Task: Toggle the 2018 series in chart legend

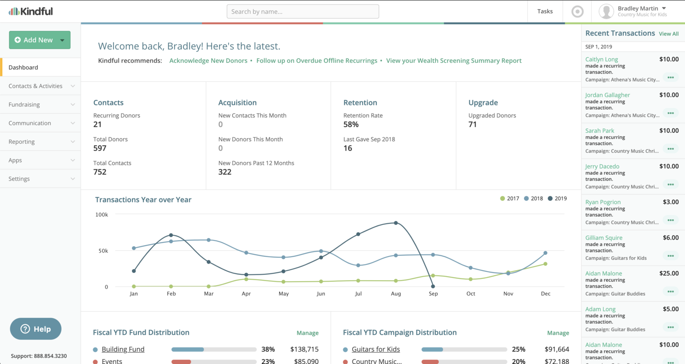Action: pyautogui.click(x=534, y=198)
